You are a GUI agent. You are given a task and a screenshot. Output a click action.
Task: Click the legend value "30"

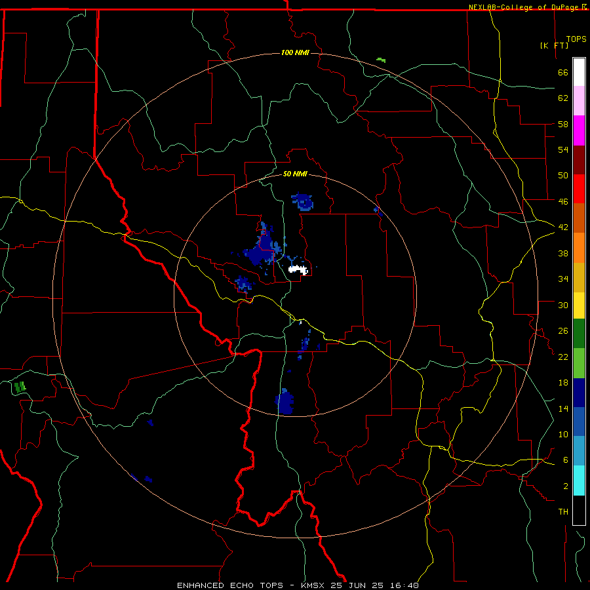[x=563, y=305]
